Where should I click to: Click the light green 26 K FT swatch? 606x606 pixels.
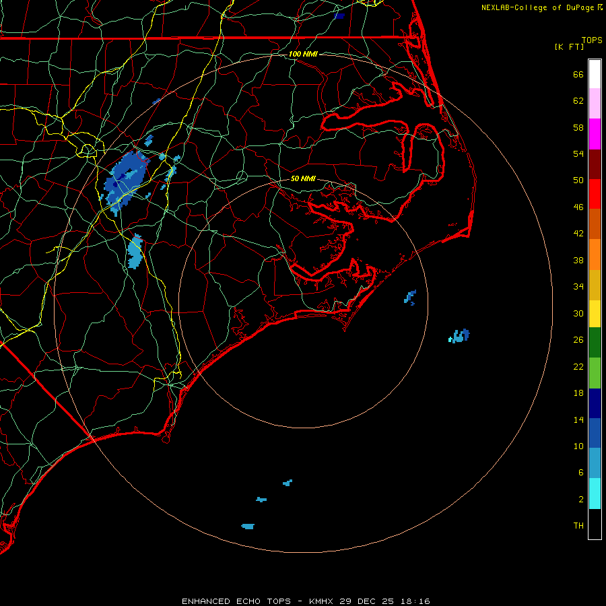click(x=595, y=373)
